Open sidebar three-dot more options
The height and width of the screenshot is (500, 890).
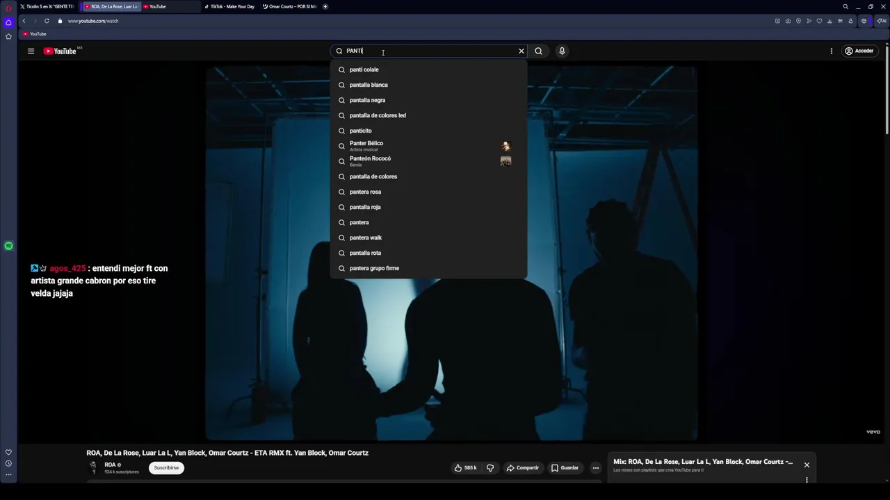tap(8, 475)
